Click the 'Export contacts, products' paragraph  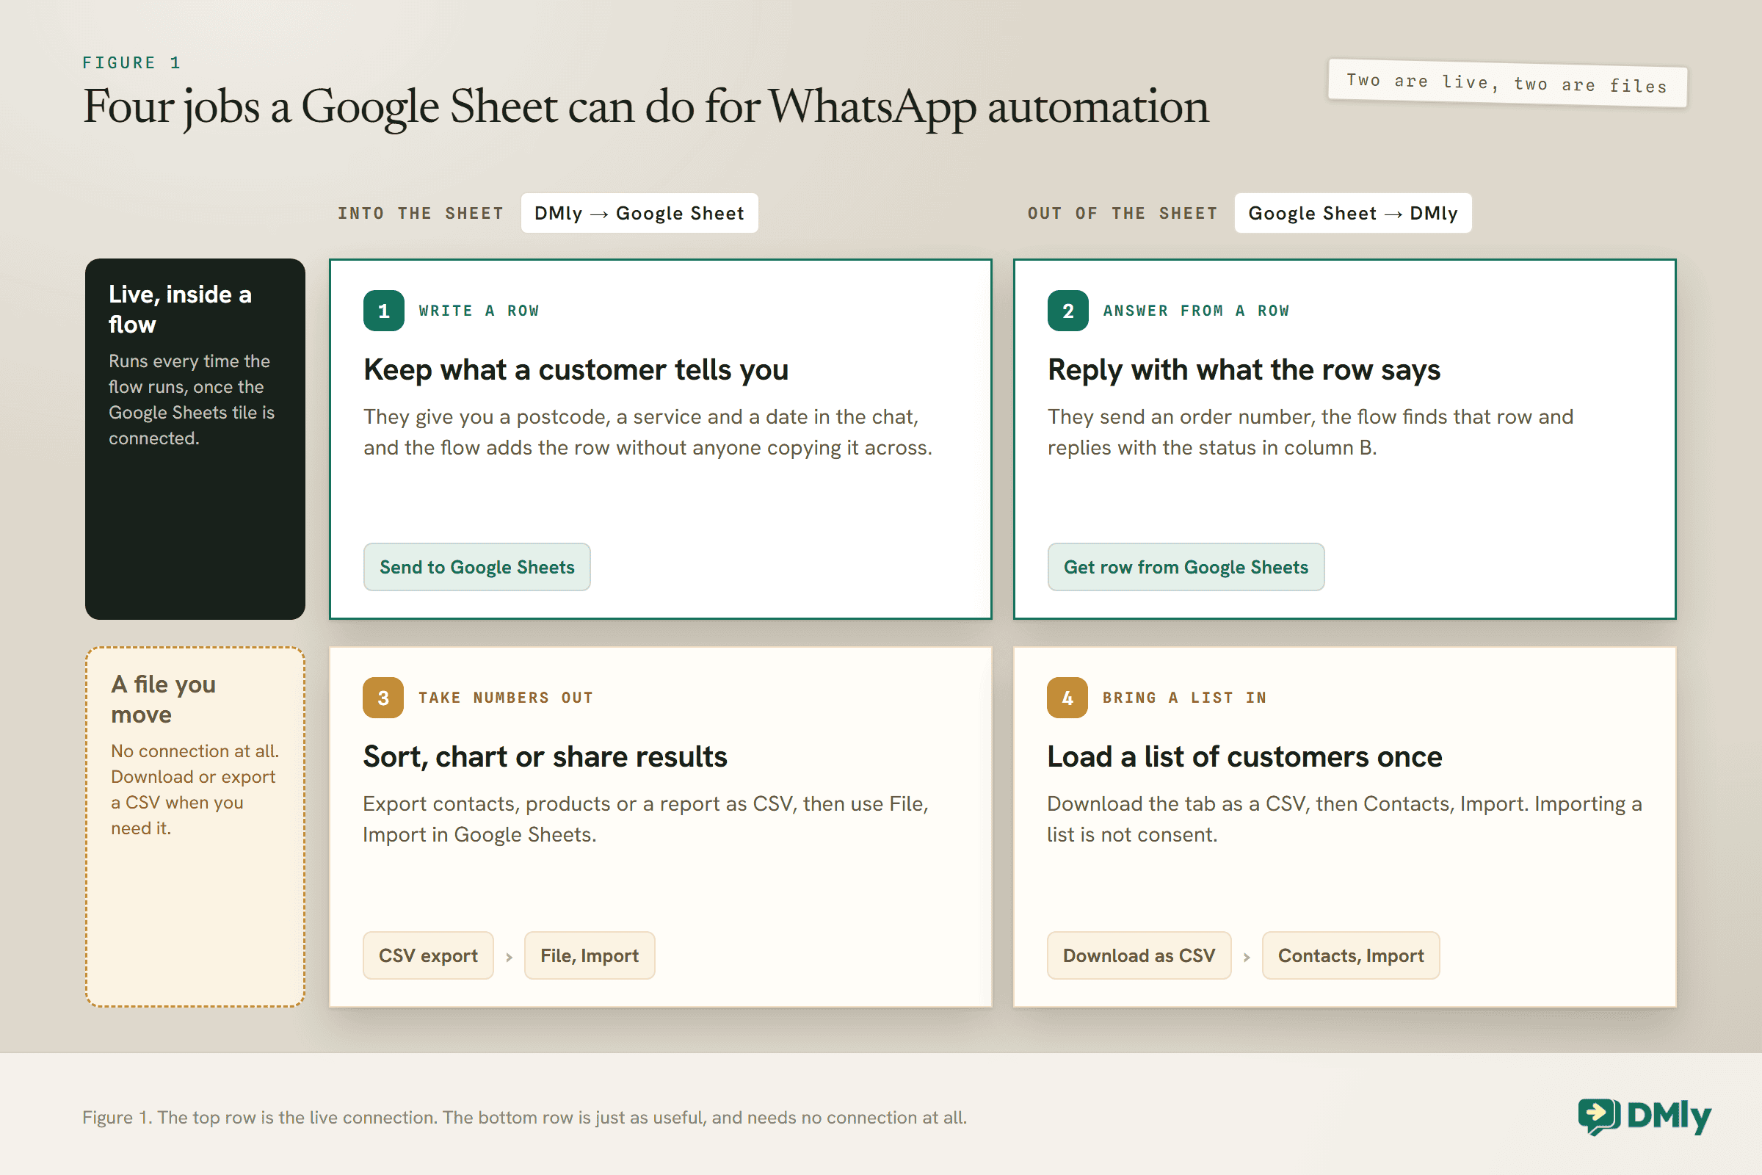click(x=646, y=819)
